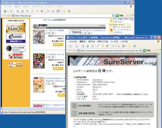Click MORE link in 新刊案内 header

tap(102, 25)
